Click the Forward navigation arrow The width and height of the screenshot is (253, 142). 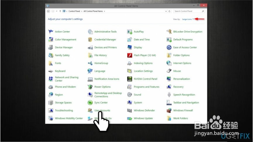click(53, 11)
